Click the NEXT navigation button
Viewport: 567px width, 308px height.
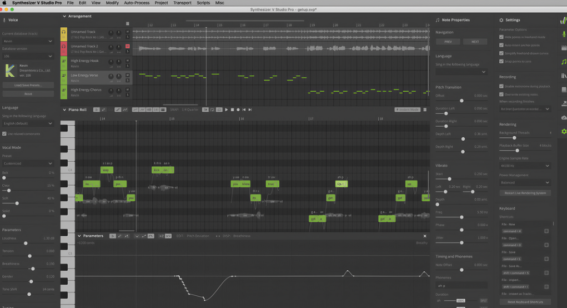[x=475, y=42]
